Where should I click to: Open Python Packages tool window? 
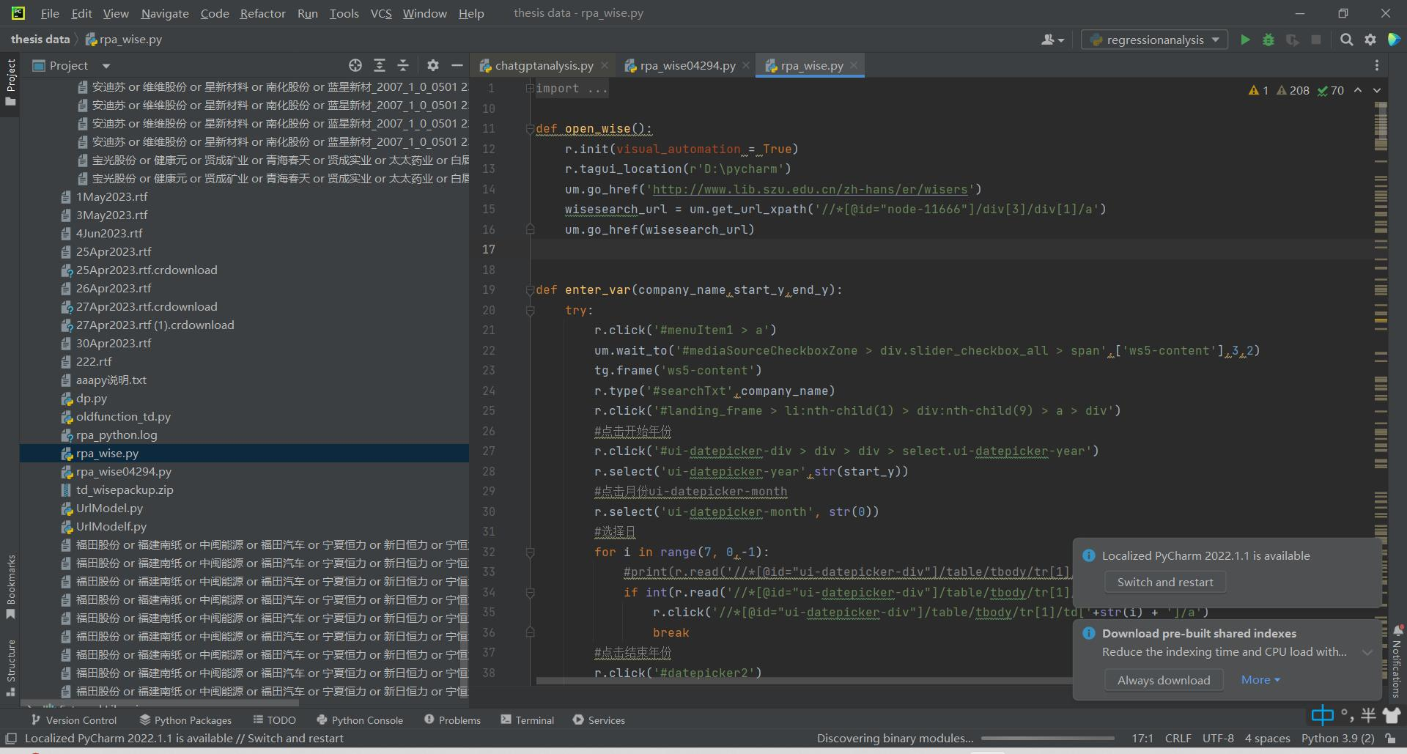[185, 720]
